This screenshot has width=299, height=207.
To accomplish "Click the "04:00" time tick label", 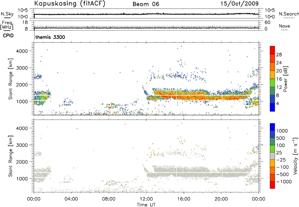I will pos(71,199).
